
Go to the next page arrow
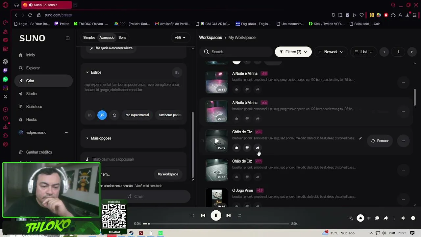click(412, 52)
